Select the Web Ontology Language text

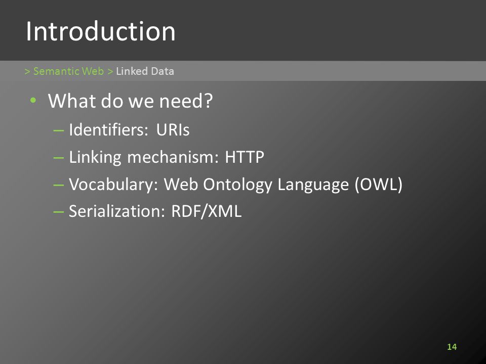pos(256,185)
